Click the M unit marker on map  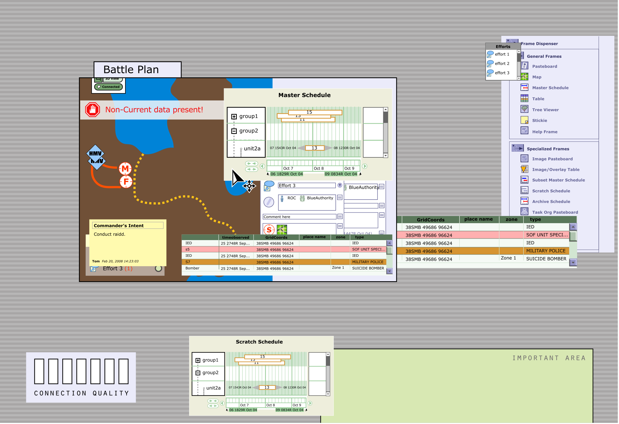coord(125,169)
